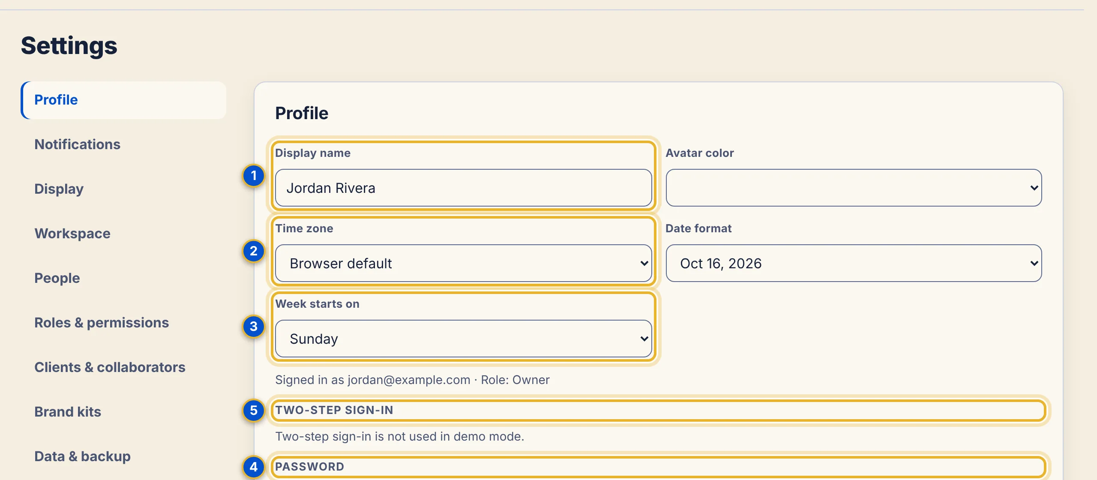The width and height of the screenshot is (1097, 480).
Task: Click the Profile panel heading
Action: pyautogui.click(x=302, y=113)
